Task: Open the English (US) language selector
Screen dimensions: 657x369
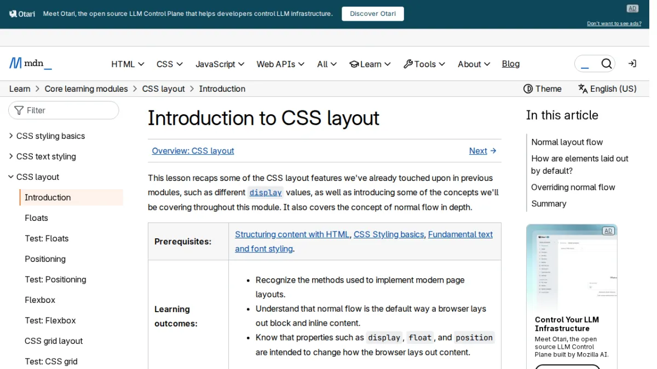Action: pyautogui.click(x=607, y=89)
